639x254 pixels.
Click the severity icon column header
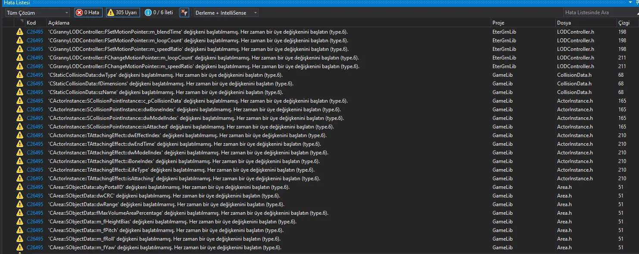pyautogui.click(x=19, y=23)
